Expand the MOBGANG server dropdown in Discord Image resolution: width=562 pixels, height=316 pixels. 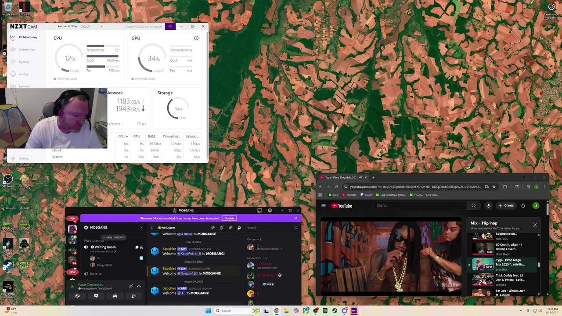click(141, 227)
